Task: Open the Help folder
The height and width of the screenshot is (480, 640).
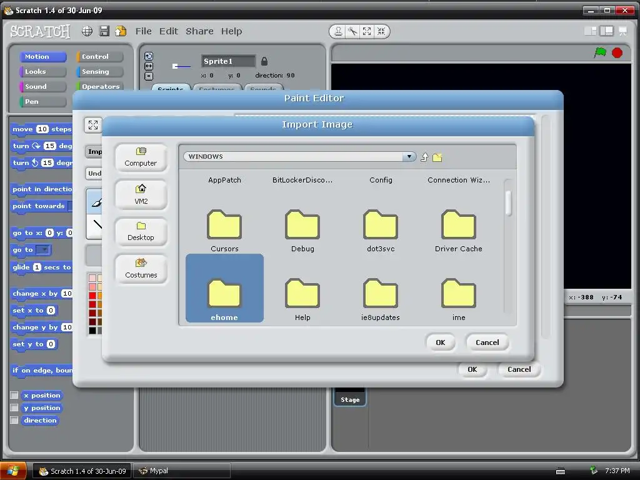Action: click(302, 299)
